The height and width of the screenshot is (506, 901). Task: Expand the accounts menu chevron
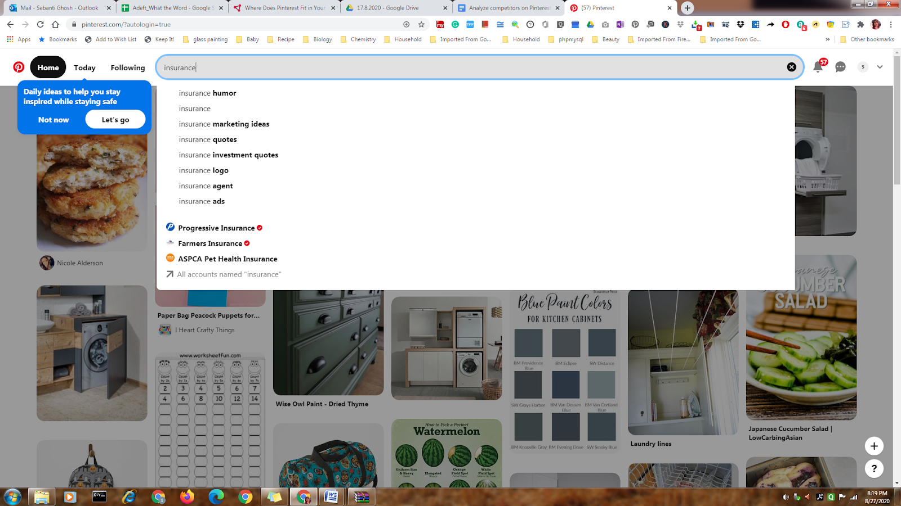[880, 67]
